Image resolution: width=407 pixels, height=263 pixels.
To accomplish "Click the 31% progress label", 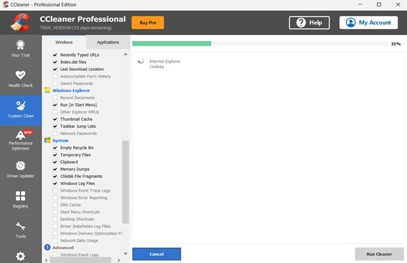I will click(395, 43).
